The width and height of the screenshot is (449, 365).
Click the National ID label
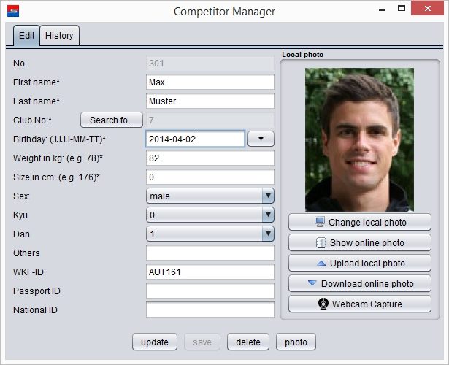pyautogui.click(x=35, y=310)
